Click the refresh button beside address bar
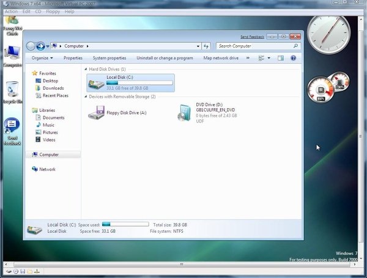367x278 pixels. pos(206,46)
